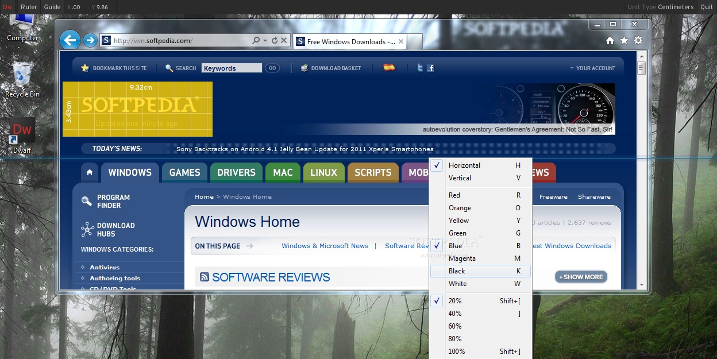Click the Dw logo in the top bar
This screenshot has width=717, height=359.
tap(7, 7)
